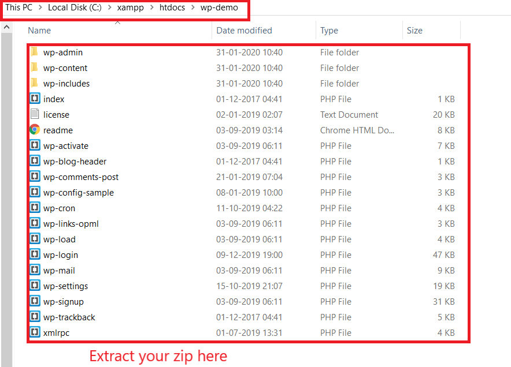The width and height of the screenshot is (511, 367).
Task: Select the wp-mail file name
Action: tap(59, 271)
